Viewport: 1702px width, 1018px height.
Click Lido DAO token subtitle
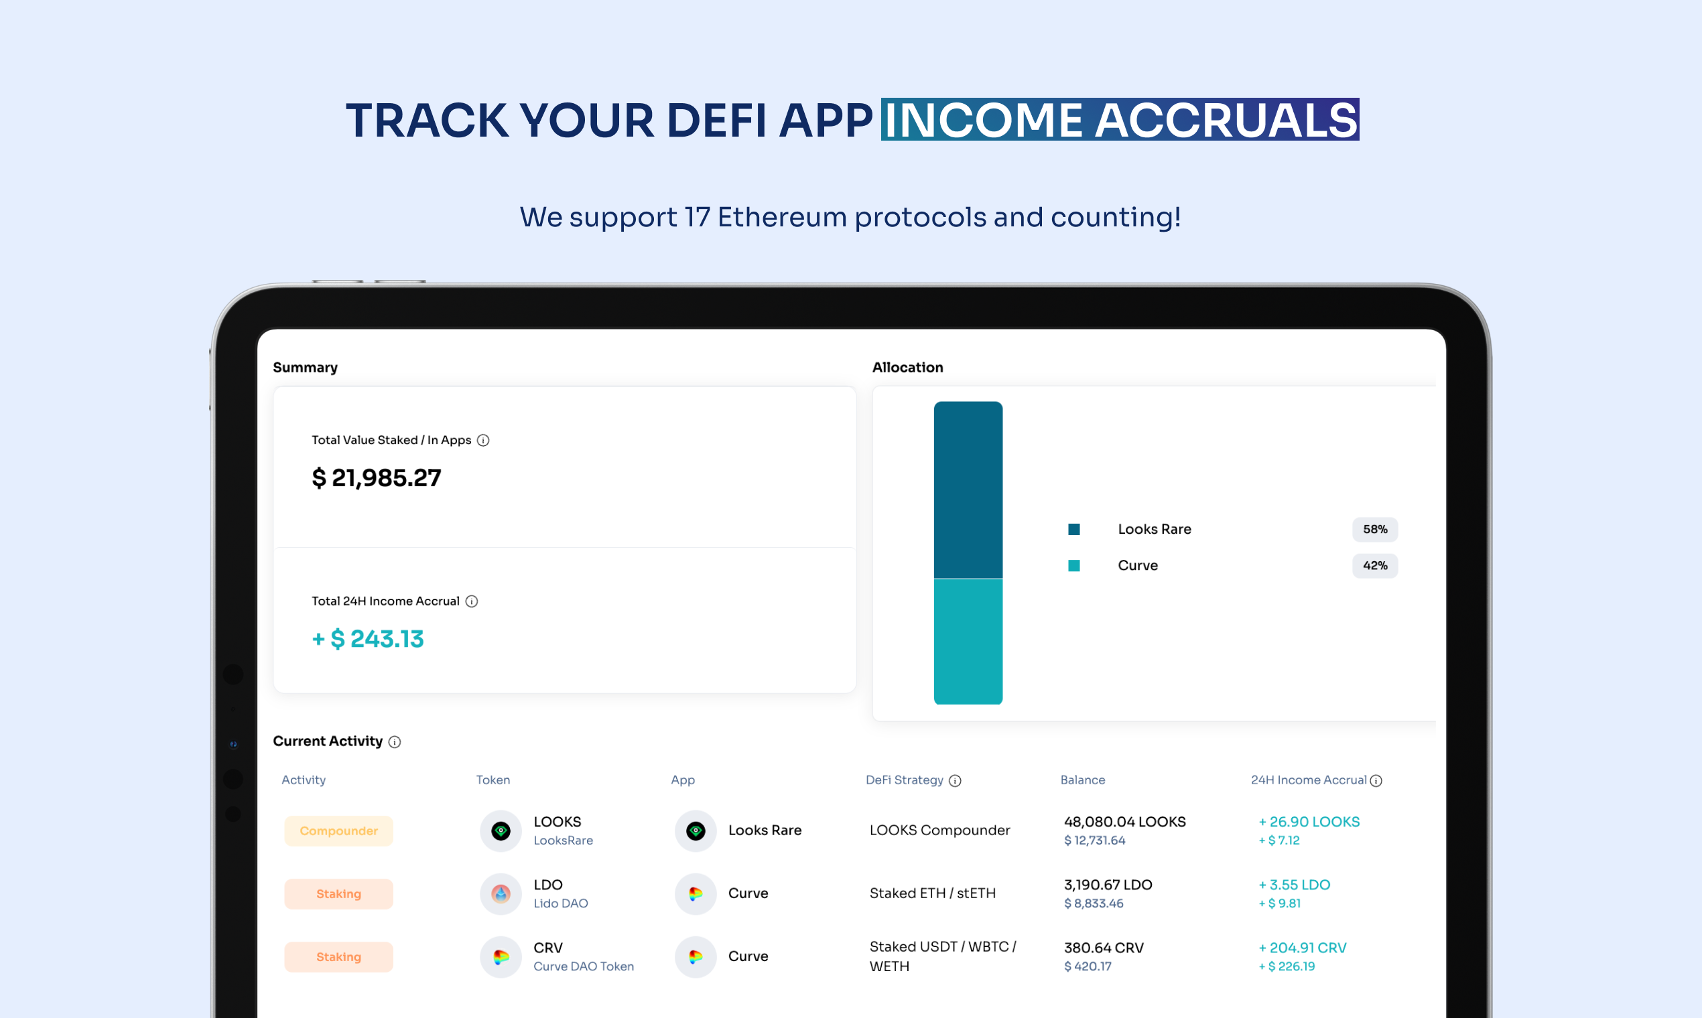pos(561,904)
